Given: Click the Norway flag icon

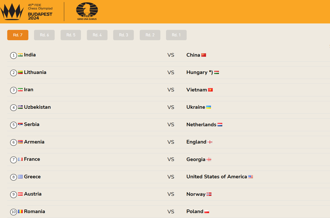Looking at the screenshot, I should coord(209,194).
